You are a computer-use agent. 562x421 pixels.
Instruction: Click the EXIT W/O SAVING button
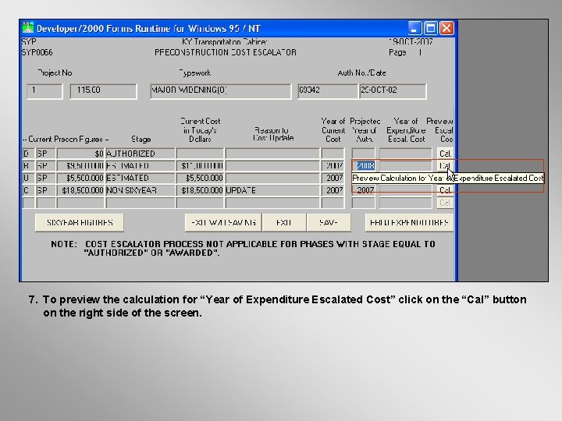223,223
